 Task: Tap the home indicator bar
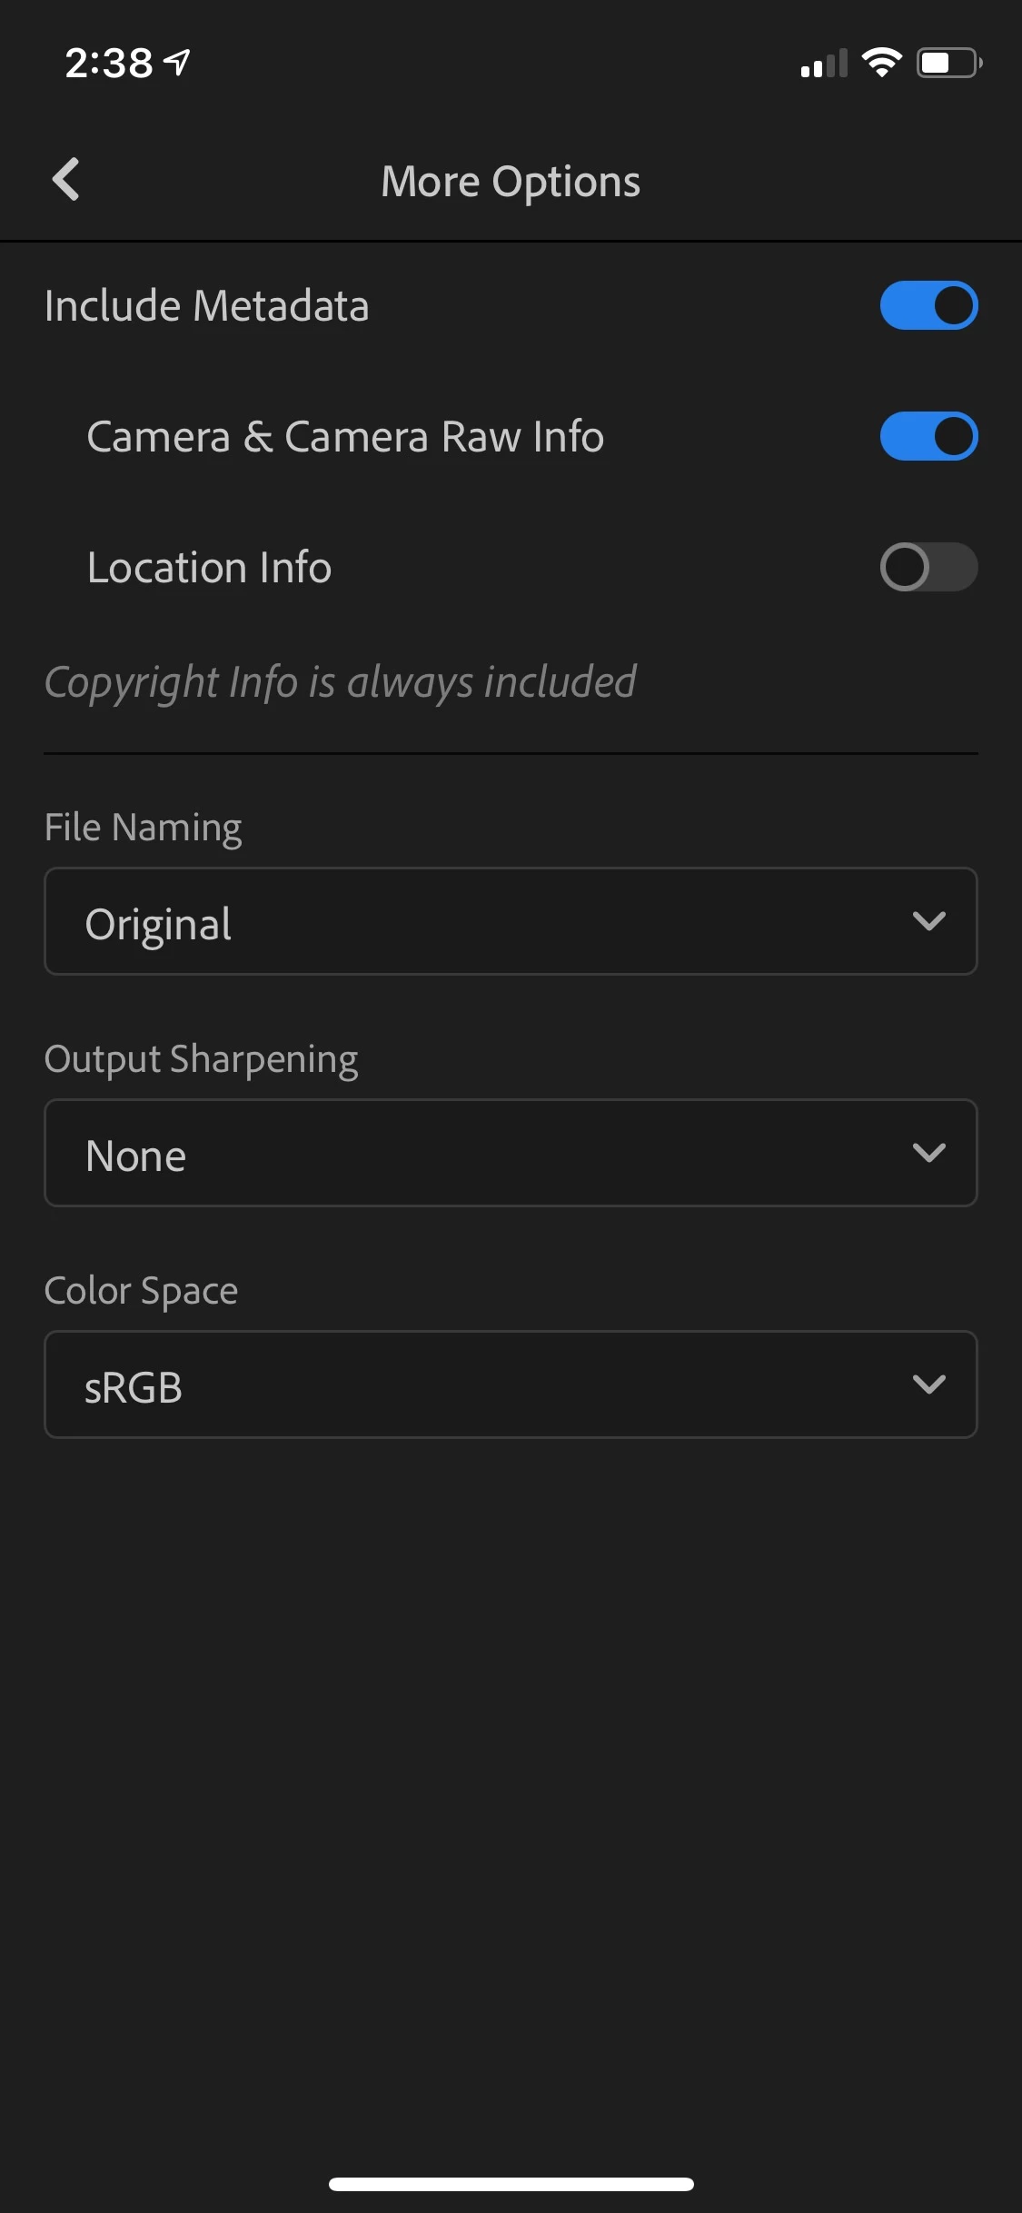511,2184
